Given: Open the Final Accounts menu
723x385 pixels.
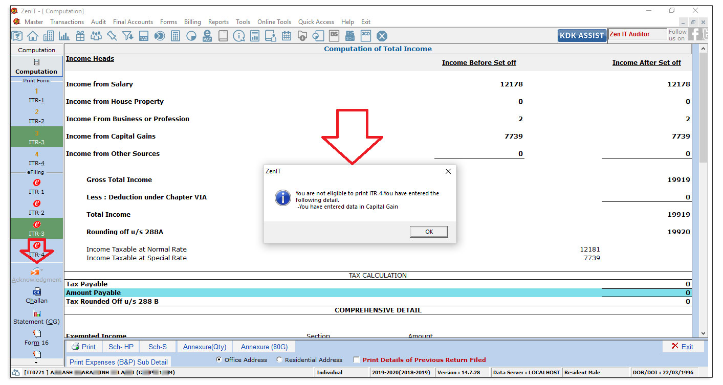Looking at the screenshot, I should tap(133, 22).
